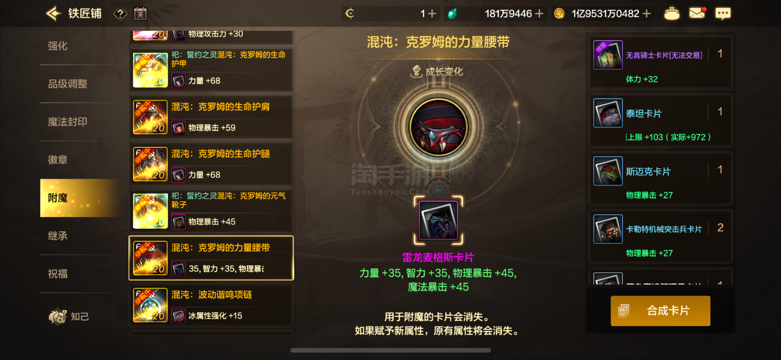The height and width of the screenshot is (360, 781).
Task: Open the calendar icon in header
Action: pos(140,14)
